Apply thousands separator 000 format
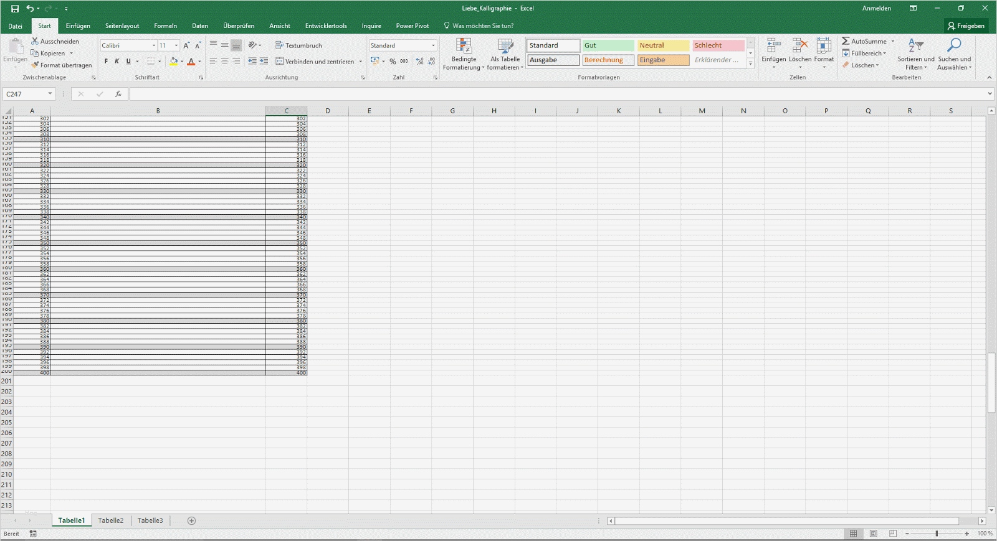 404,61
